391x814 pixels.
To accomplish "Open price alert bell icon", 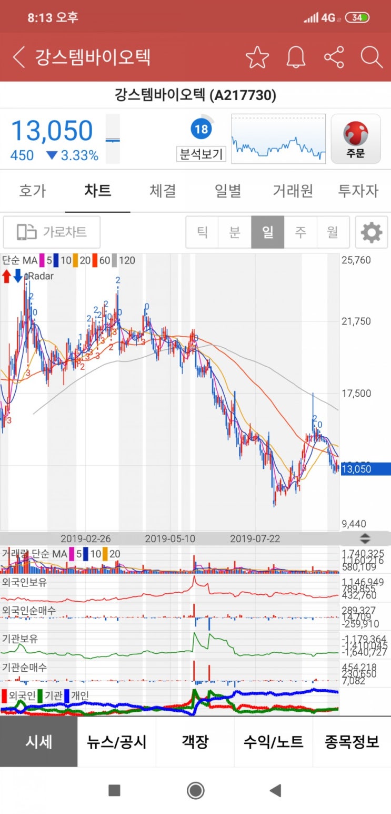I will (x=296, y=57).
